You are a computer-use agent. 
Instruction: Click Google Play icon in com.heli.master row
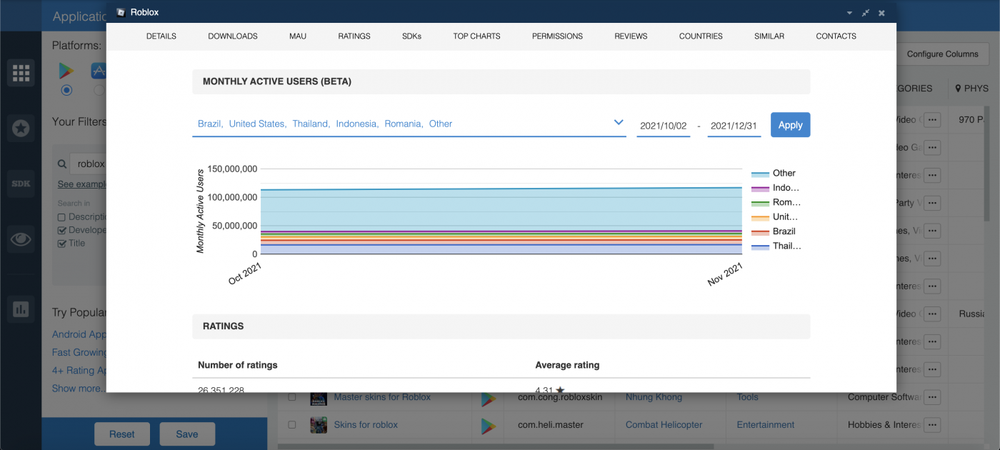[x=489, y=426]
